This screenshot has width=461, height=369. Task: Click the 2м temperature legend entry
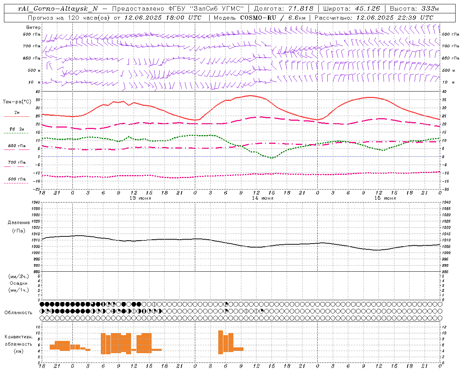tap(17, 112)
